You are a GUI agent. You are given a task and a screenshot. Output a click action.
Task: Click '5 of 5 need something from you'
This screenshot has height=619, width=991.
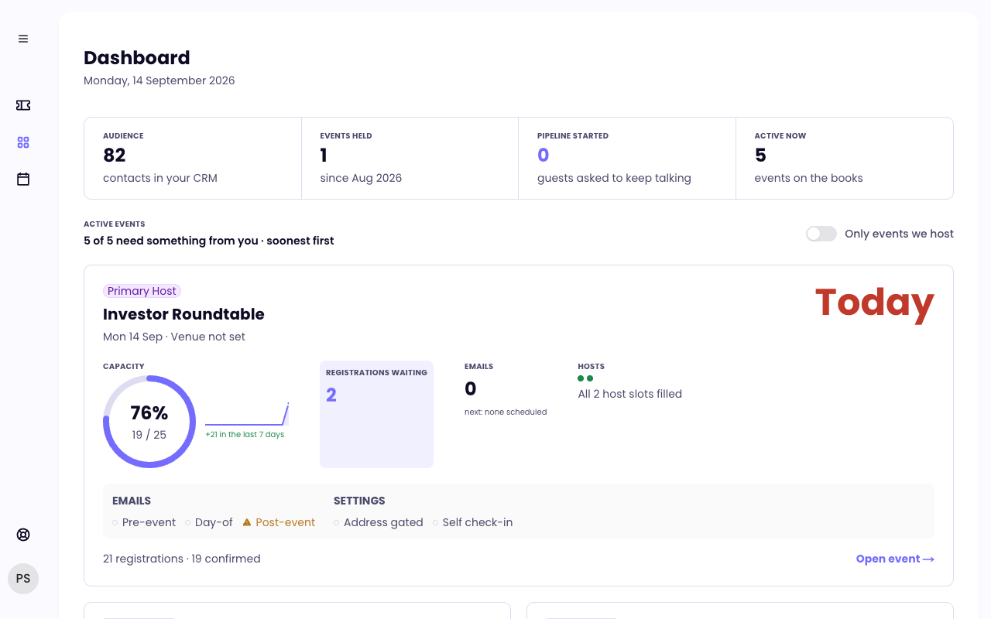(171, 241)
